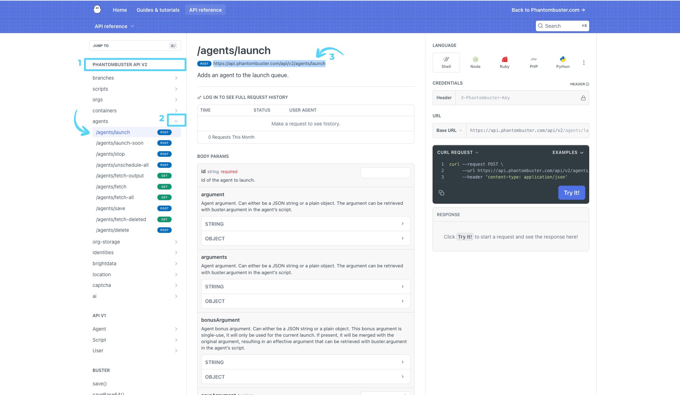Open the EXAMPLES dropdown

coord(568,153)
